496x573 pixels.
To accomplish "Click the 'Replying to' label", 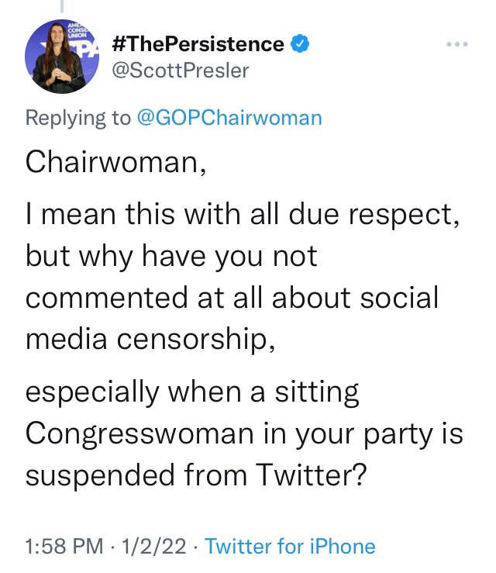I will point(77,119).
